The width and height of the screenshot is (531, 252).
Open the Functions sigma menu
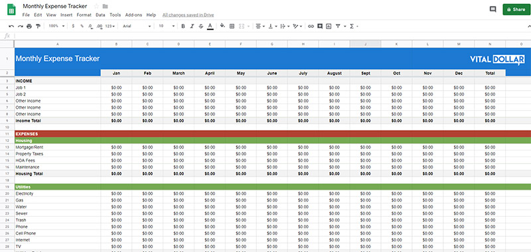(354, 26)
